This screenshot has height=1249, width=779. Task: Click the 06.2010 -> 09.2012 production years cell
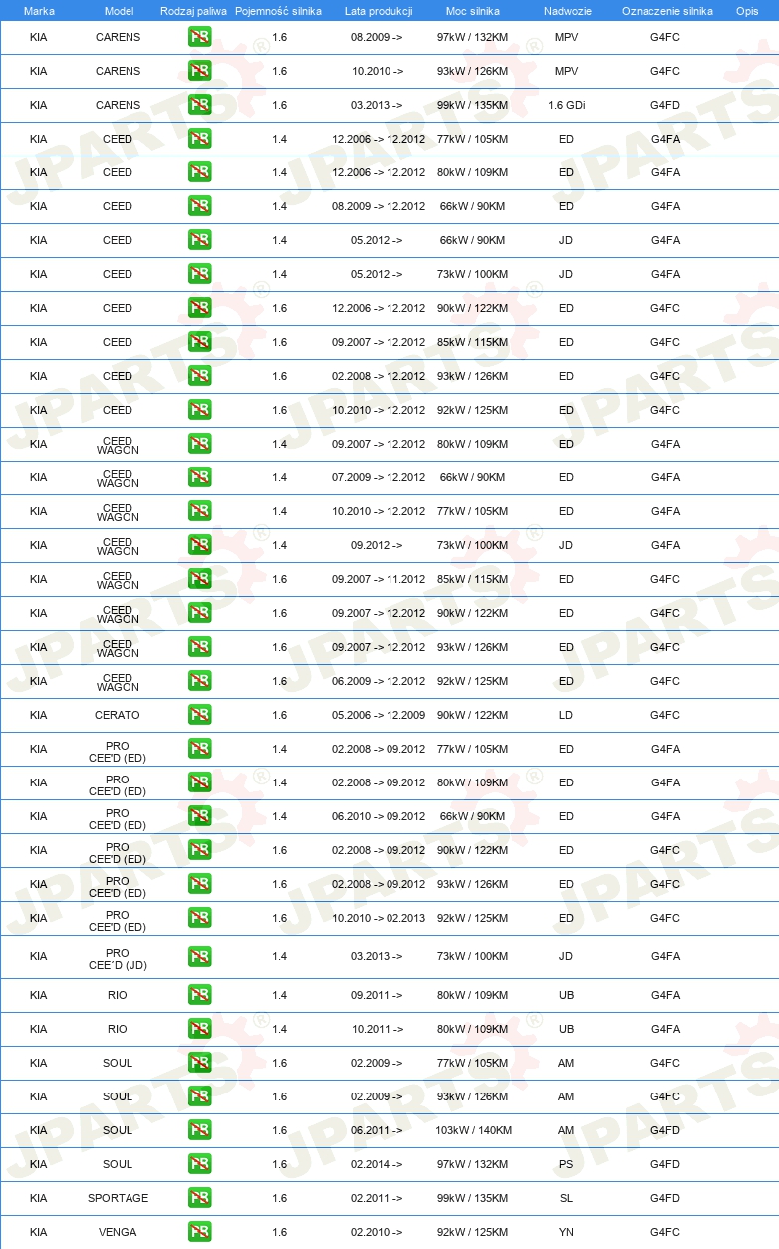coord(379,816)
